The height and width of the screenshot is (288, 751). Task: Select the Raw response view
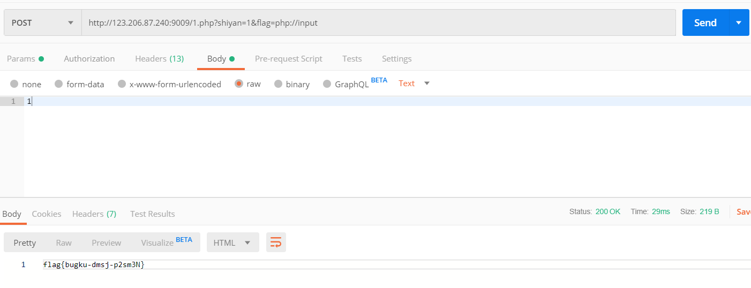click(64, 242)
